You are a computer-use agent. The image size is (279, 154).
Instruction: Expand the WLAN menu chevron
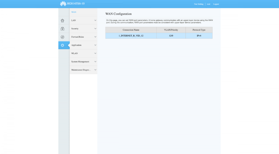(x=95, y=53)
